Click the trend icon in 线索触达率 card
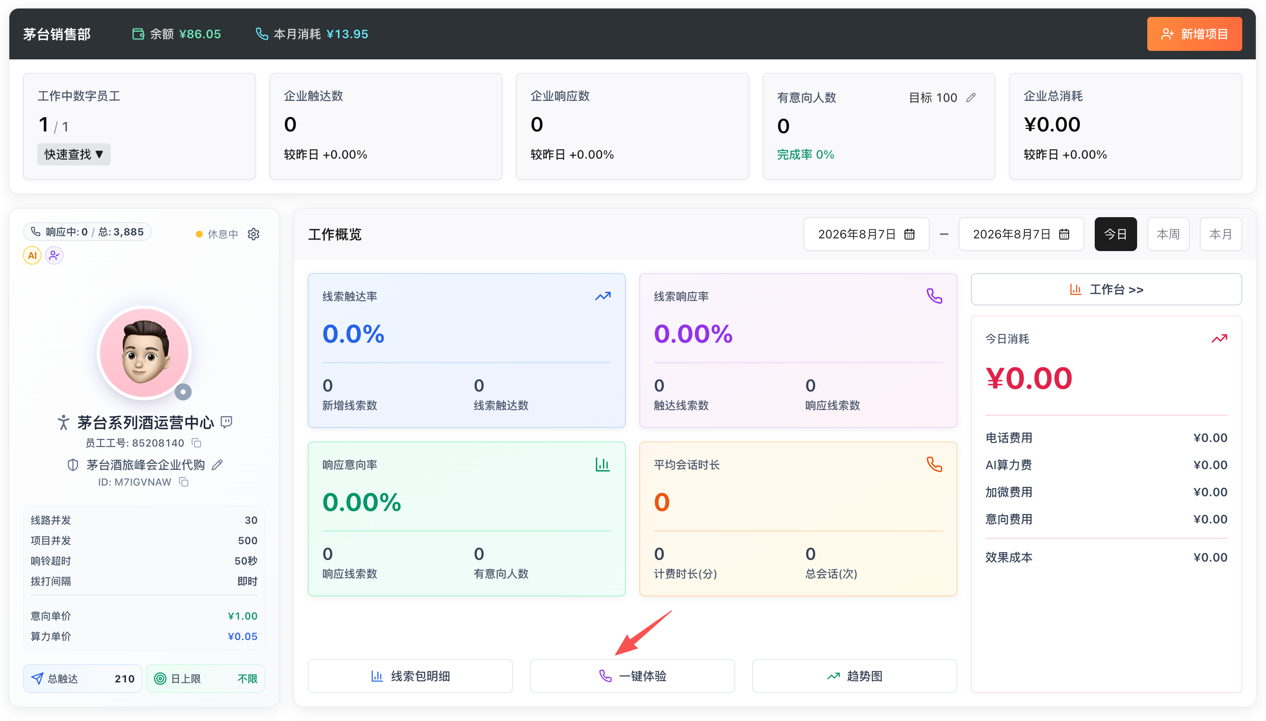The height and width of the screenshot is (721, 1266). tap(602, 296)
